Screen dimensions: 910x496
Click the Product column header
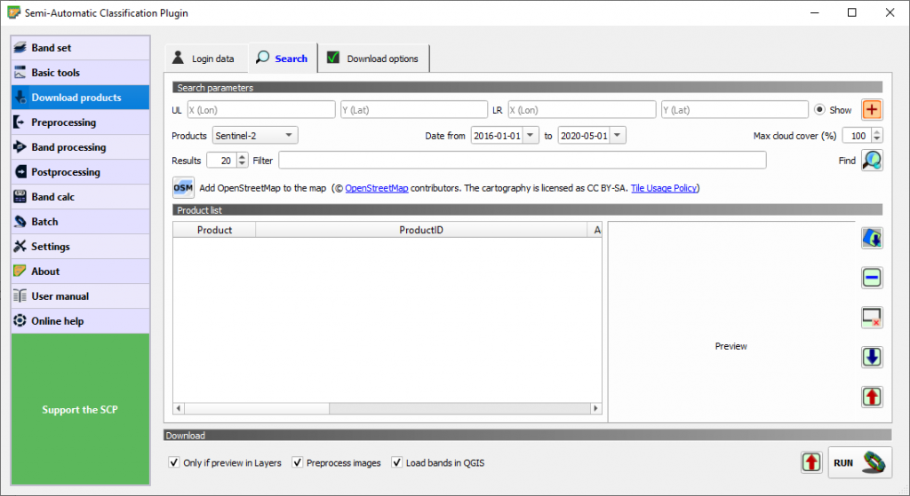point(214,230)
